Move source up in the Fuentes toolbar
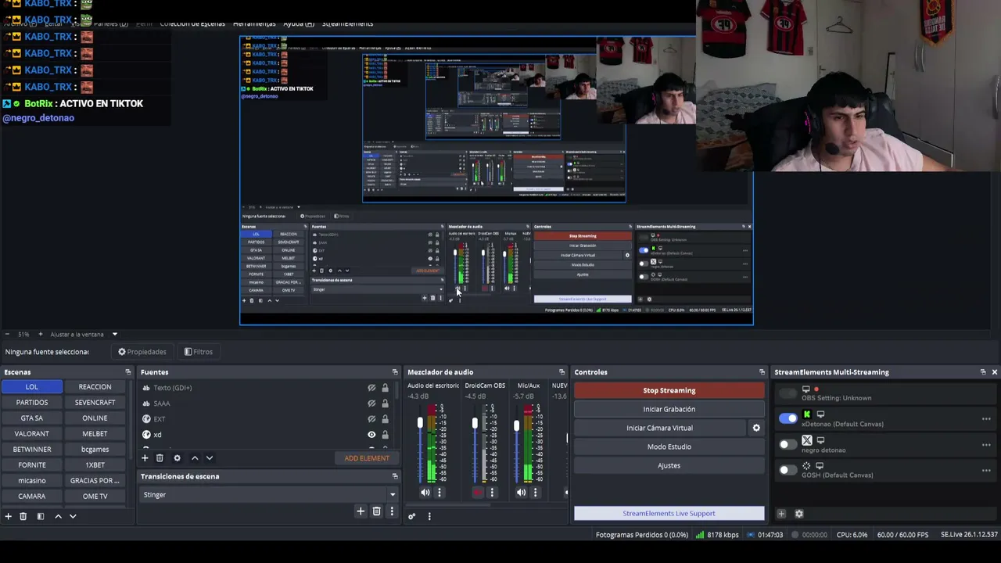The width and height of the screenshot is (1001, 563). (x=195, y=458)
